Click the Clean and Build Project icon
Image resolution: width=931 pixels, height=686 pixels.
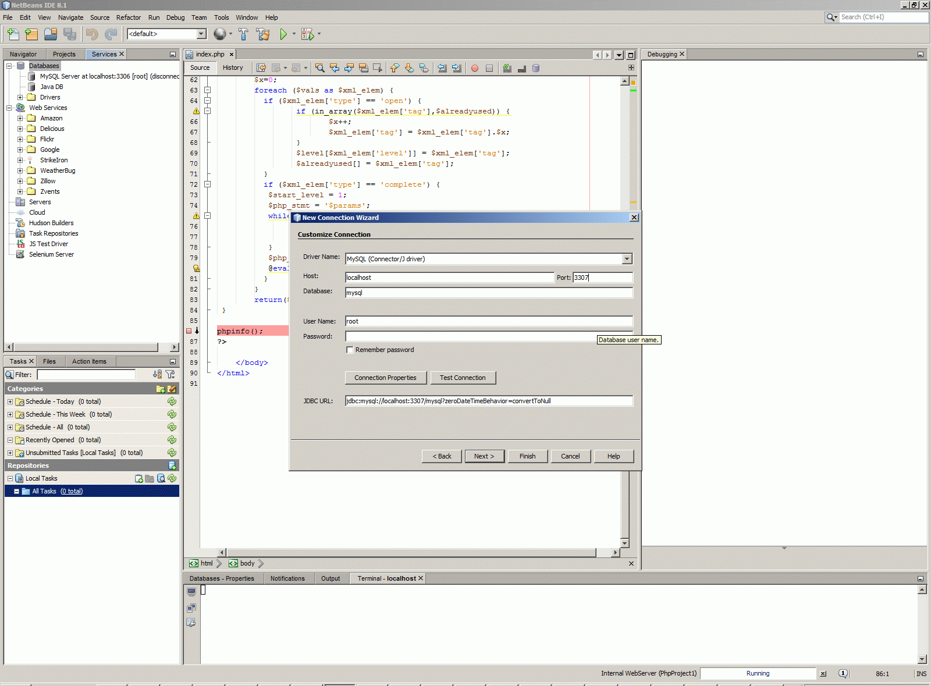pyautogui.click(x=263, y=34)
